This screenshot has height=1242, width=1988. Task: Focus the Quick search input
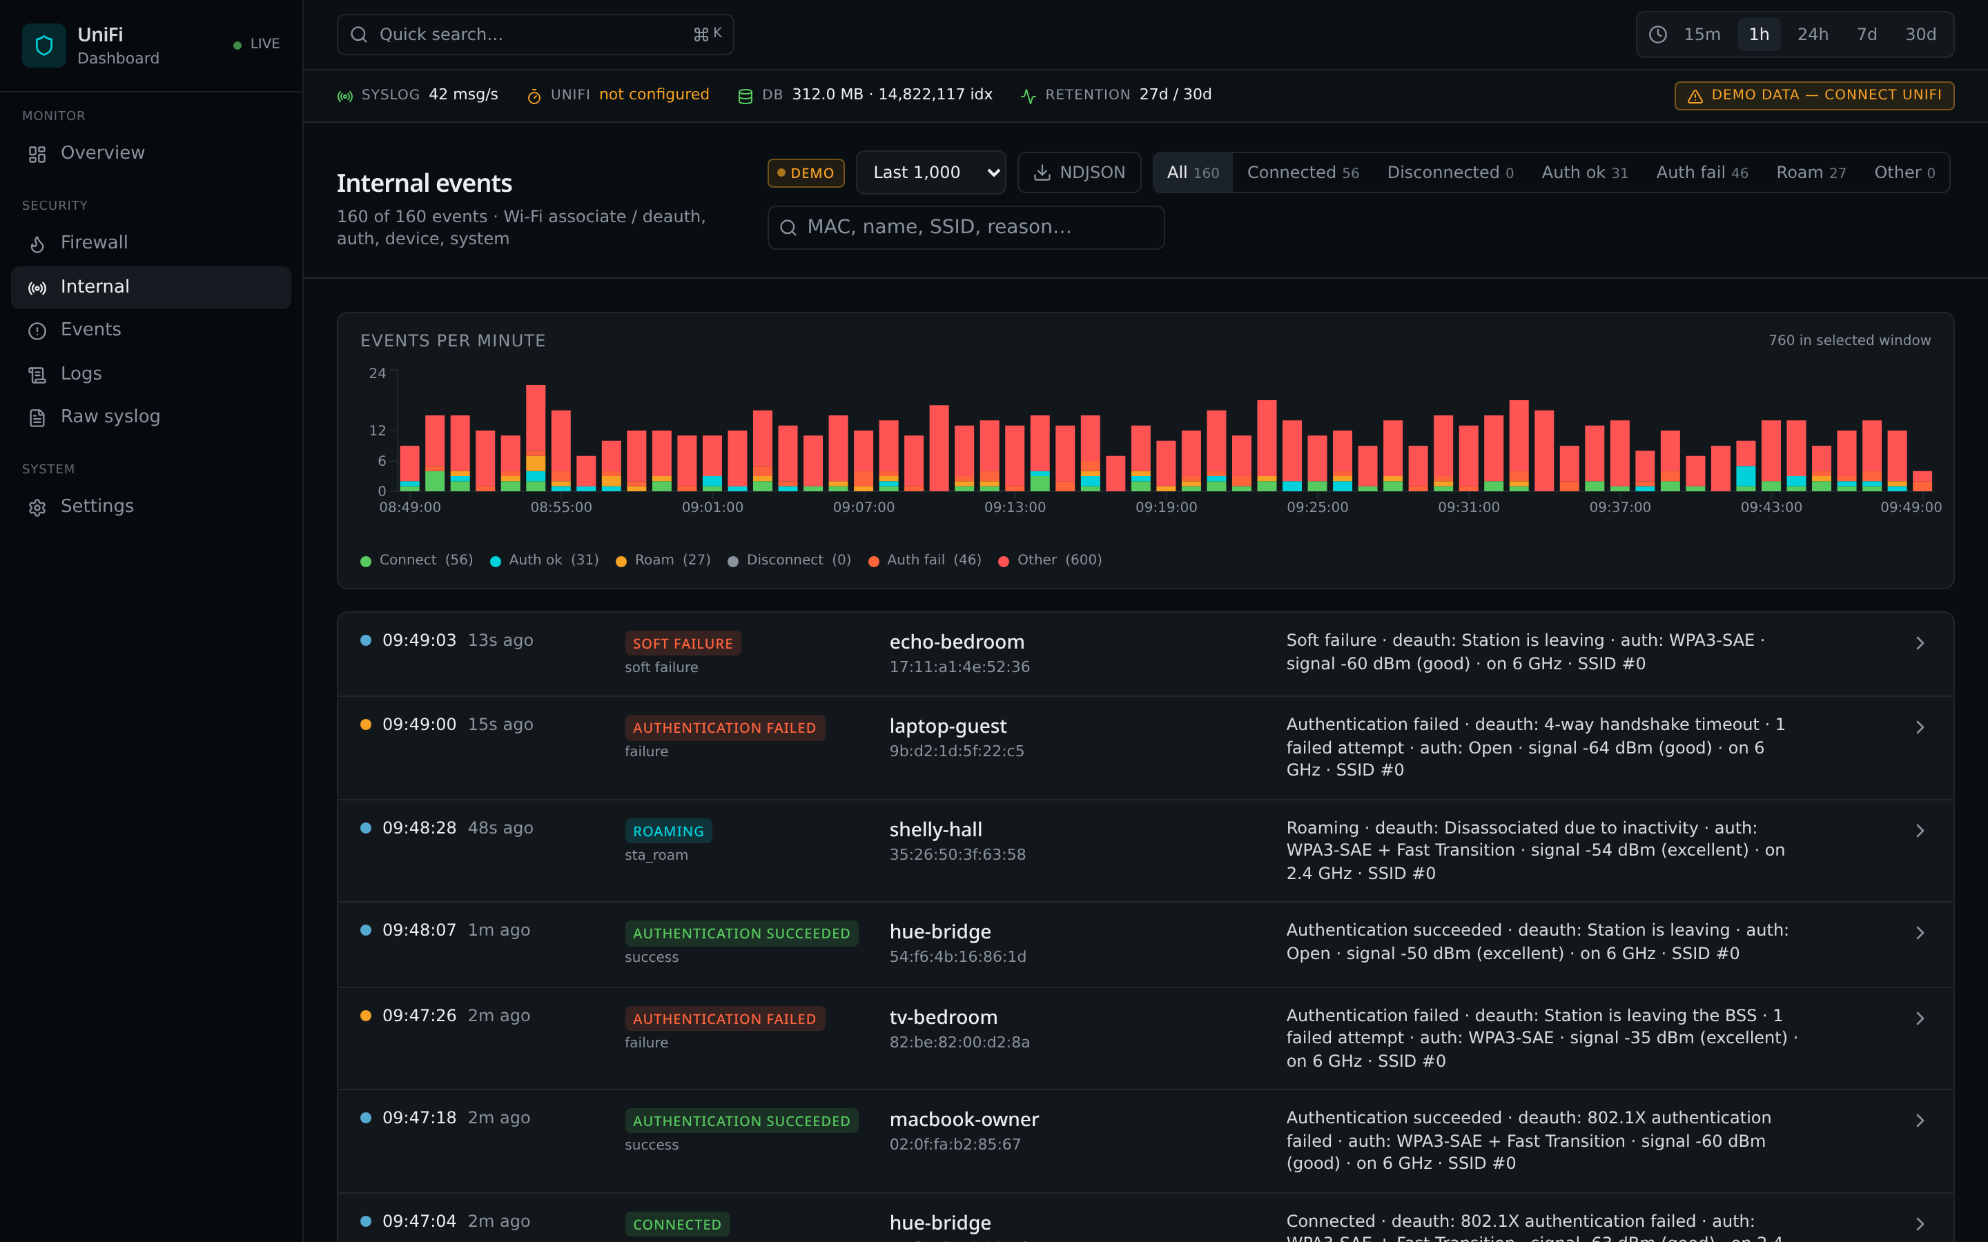(x=536, y=34)
